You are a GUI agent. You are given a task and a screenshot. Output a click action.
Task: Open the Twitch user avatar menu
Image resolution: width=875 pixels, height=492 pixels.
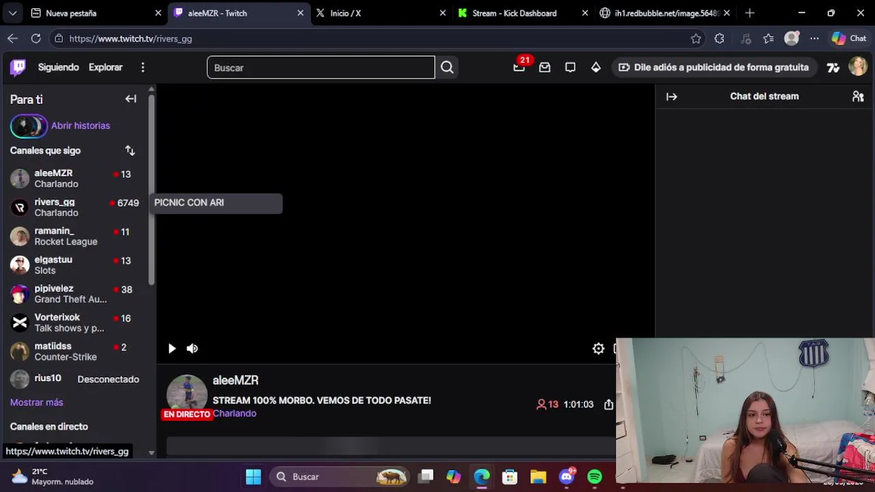pos(858,66)
